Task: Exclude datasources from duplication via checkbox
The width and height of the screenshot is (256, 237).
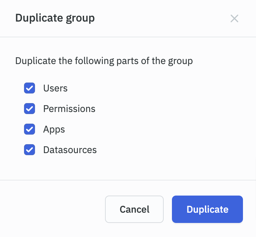Action: (30, 150)
